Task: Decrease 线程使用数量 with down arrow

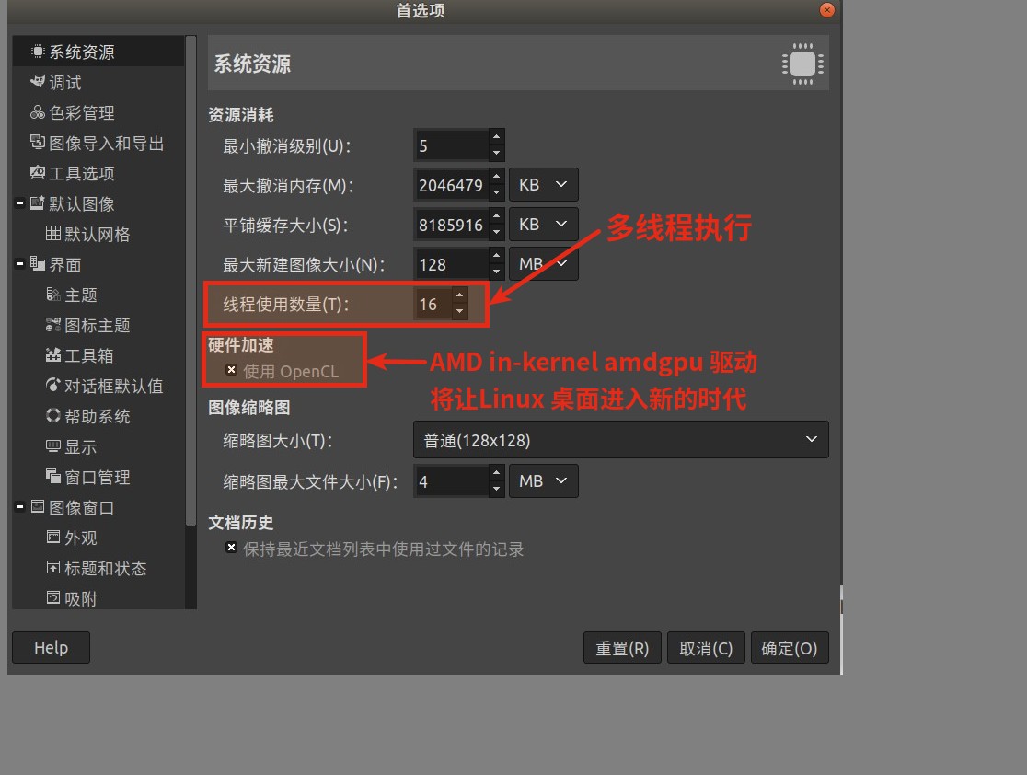Action: [460, 312]
